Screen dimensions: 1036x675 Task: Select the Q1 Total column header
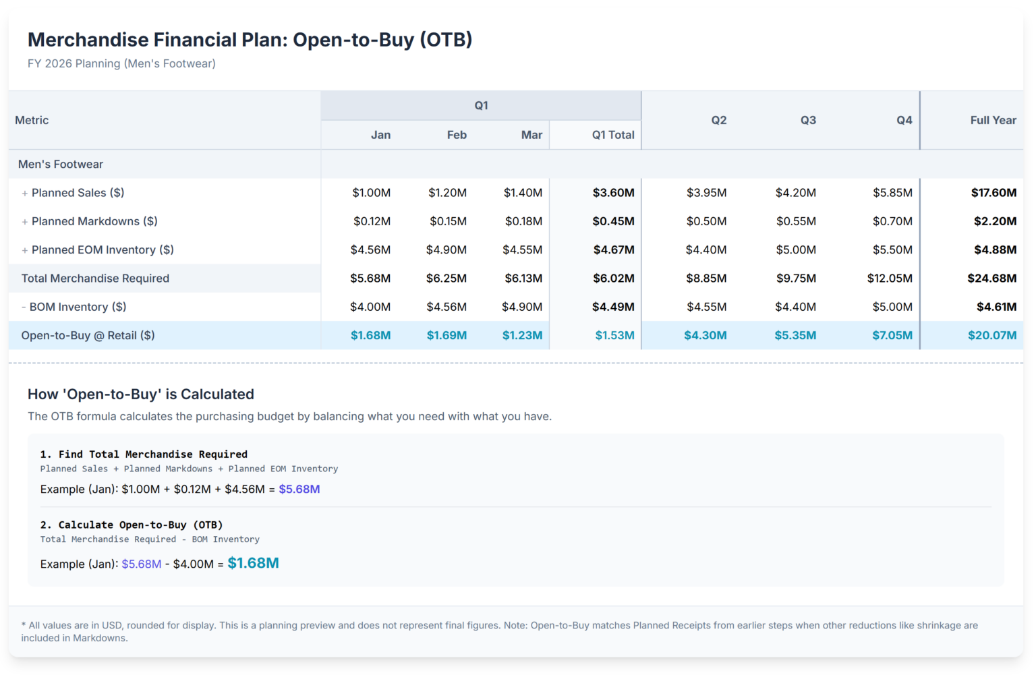click(x=614, y=135)
